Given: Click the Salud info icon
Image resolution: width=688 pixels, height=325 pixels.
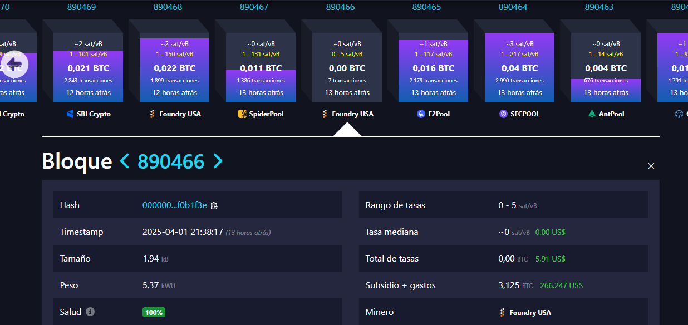Looking at the screenshot, I should pyautogui.click(x=90, y=312).
